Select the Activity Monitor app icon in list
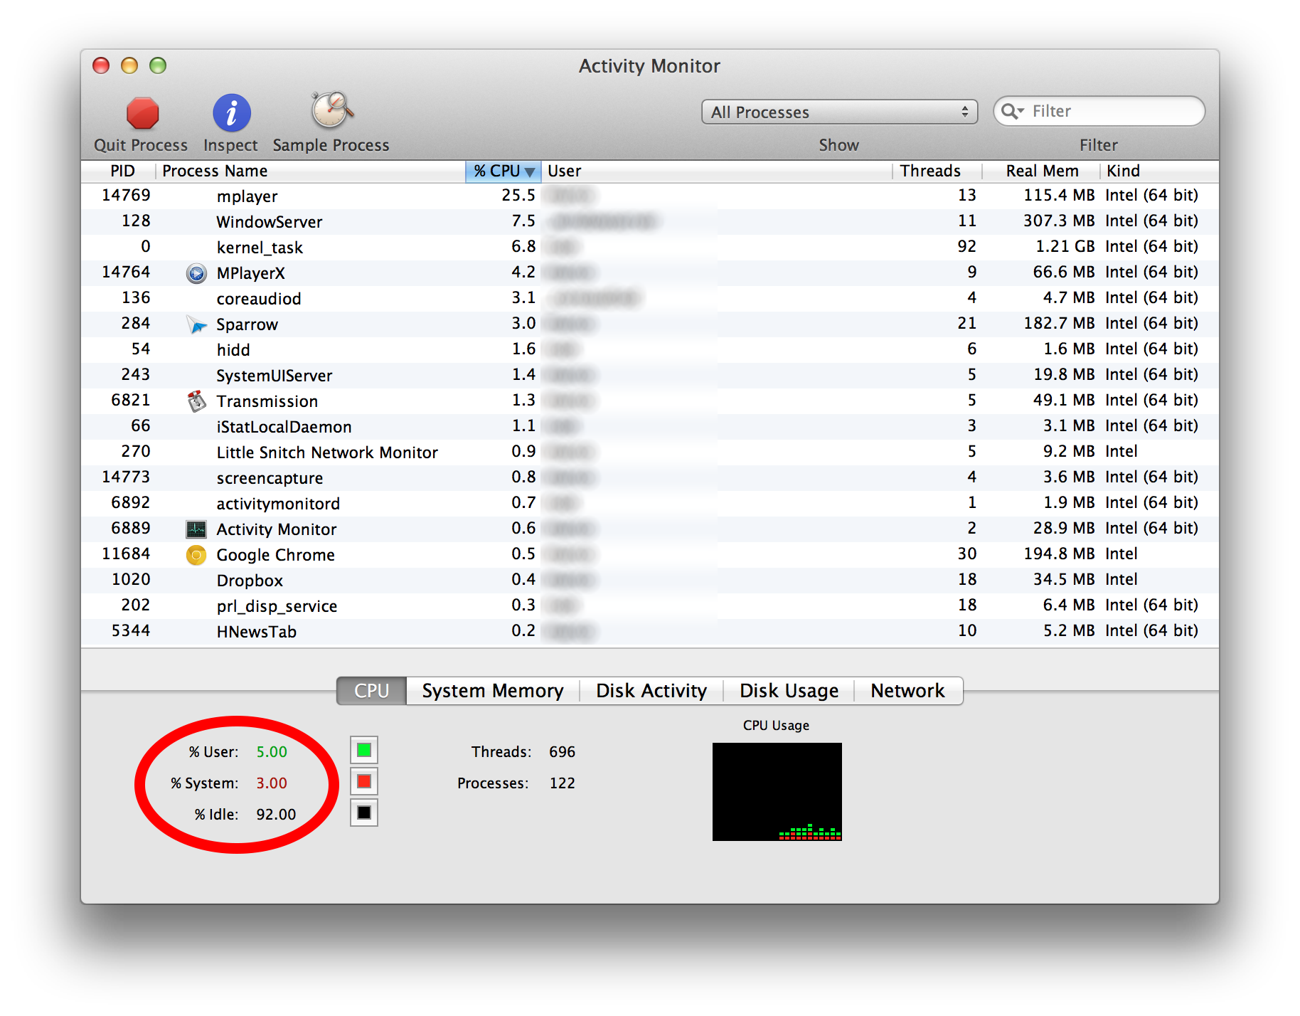Image resolution: width=1300 pixels, height=1016 pixels. click(x=196, y=529)
